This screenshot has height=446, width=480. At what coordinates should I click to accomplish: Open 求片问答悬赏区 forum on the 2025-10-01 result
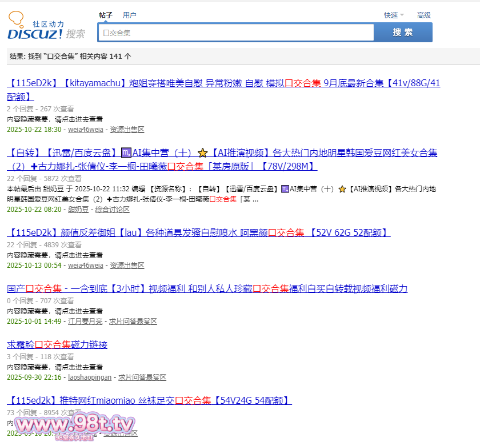tap(133, 322)
